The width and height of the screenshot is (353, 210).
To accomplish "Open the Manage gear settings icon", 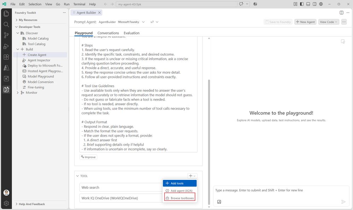I will [x=6, y=203].
